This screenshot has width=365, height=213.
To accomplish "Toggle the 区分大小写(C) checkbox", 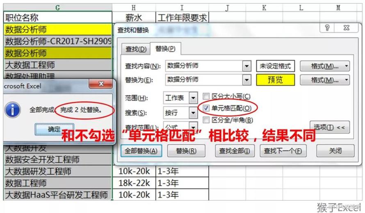I will (206, 96).
